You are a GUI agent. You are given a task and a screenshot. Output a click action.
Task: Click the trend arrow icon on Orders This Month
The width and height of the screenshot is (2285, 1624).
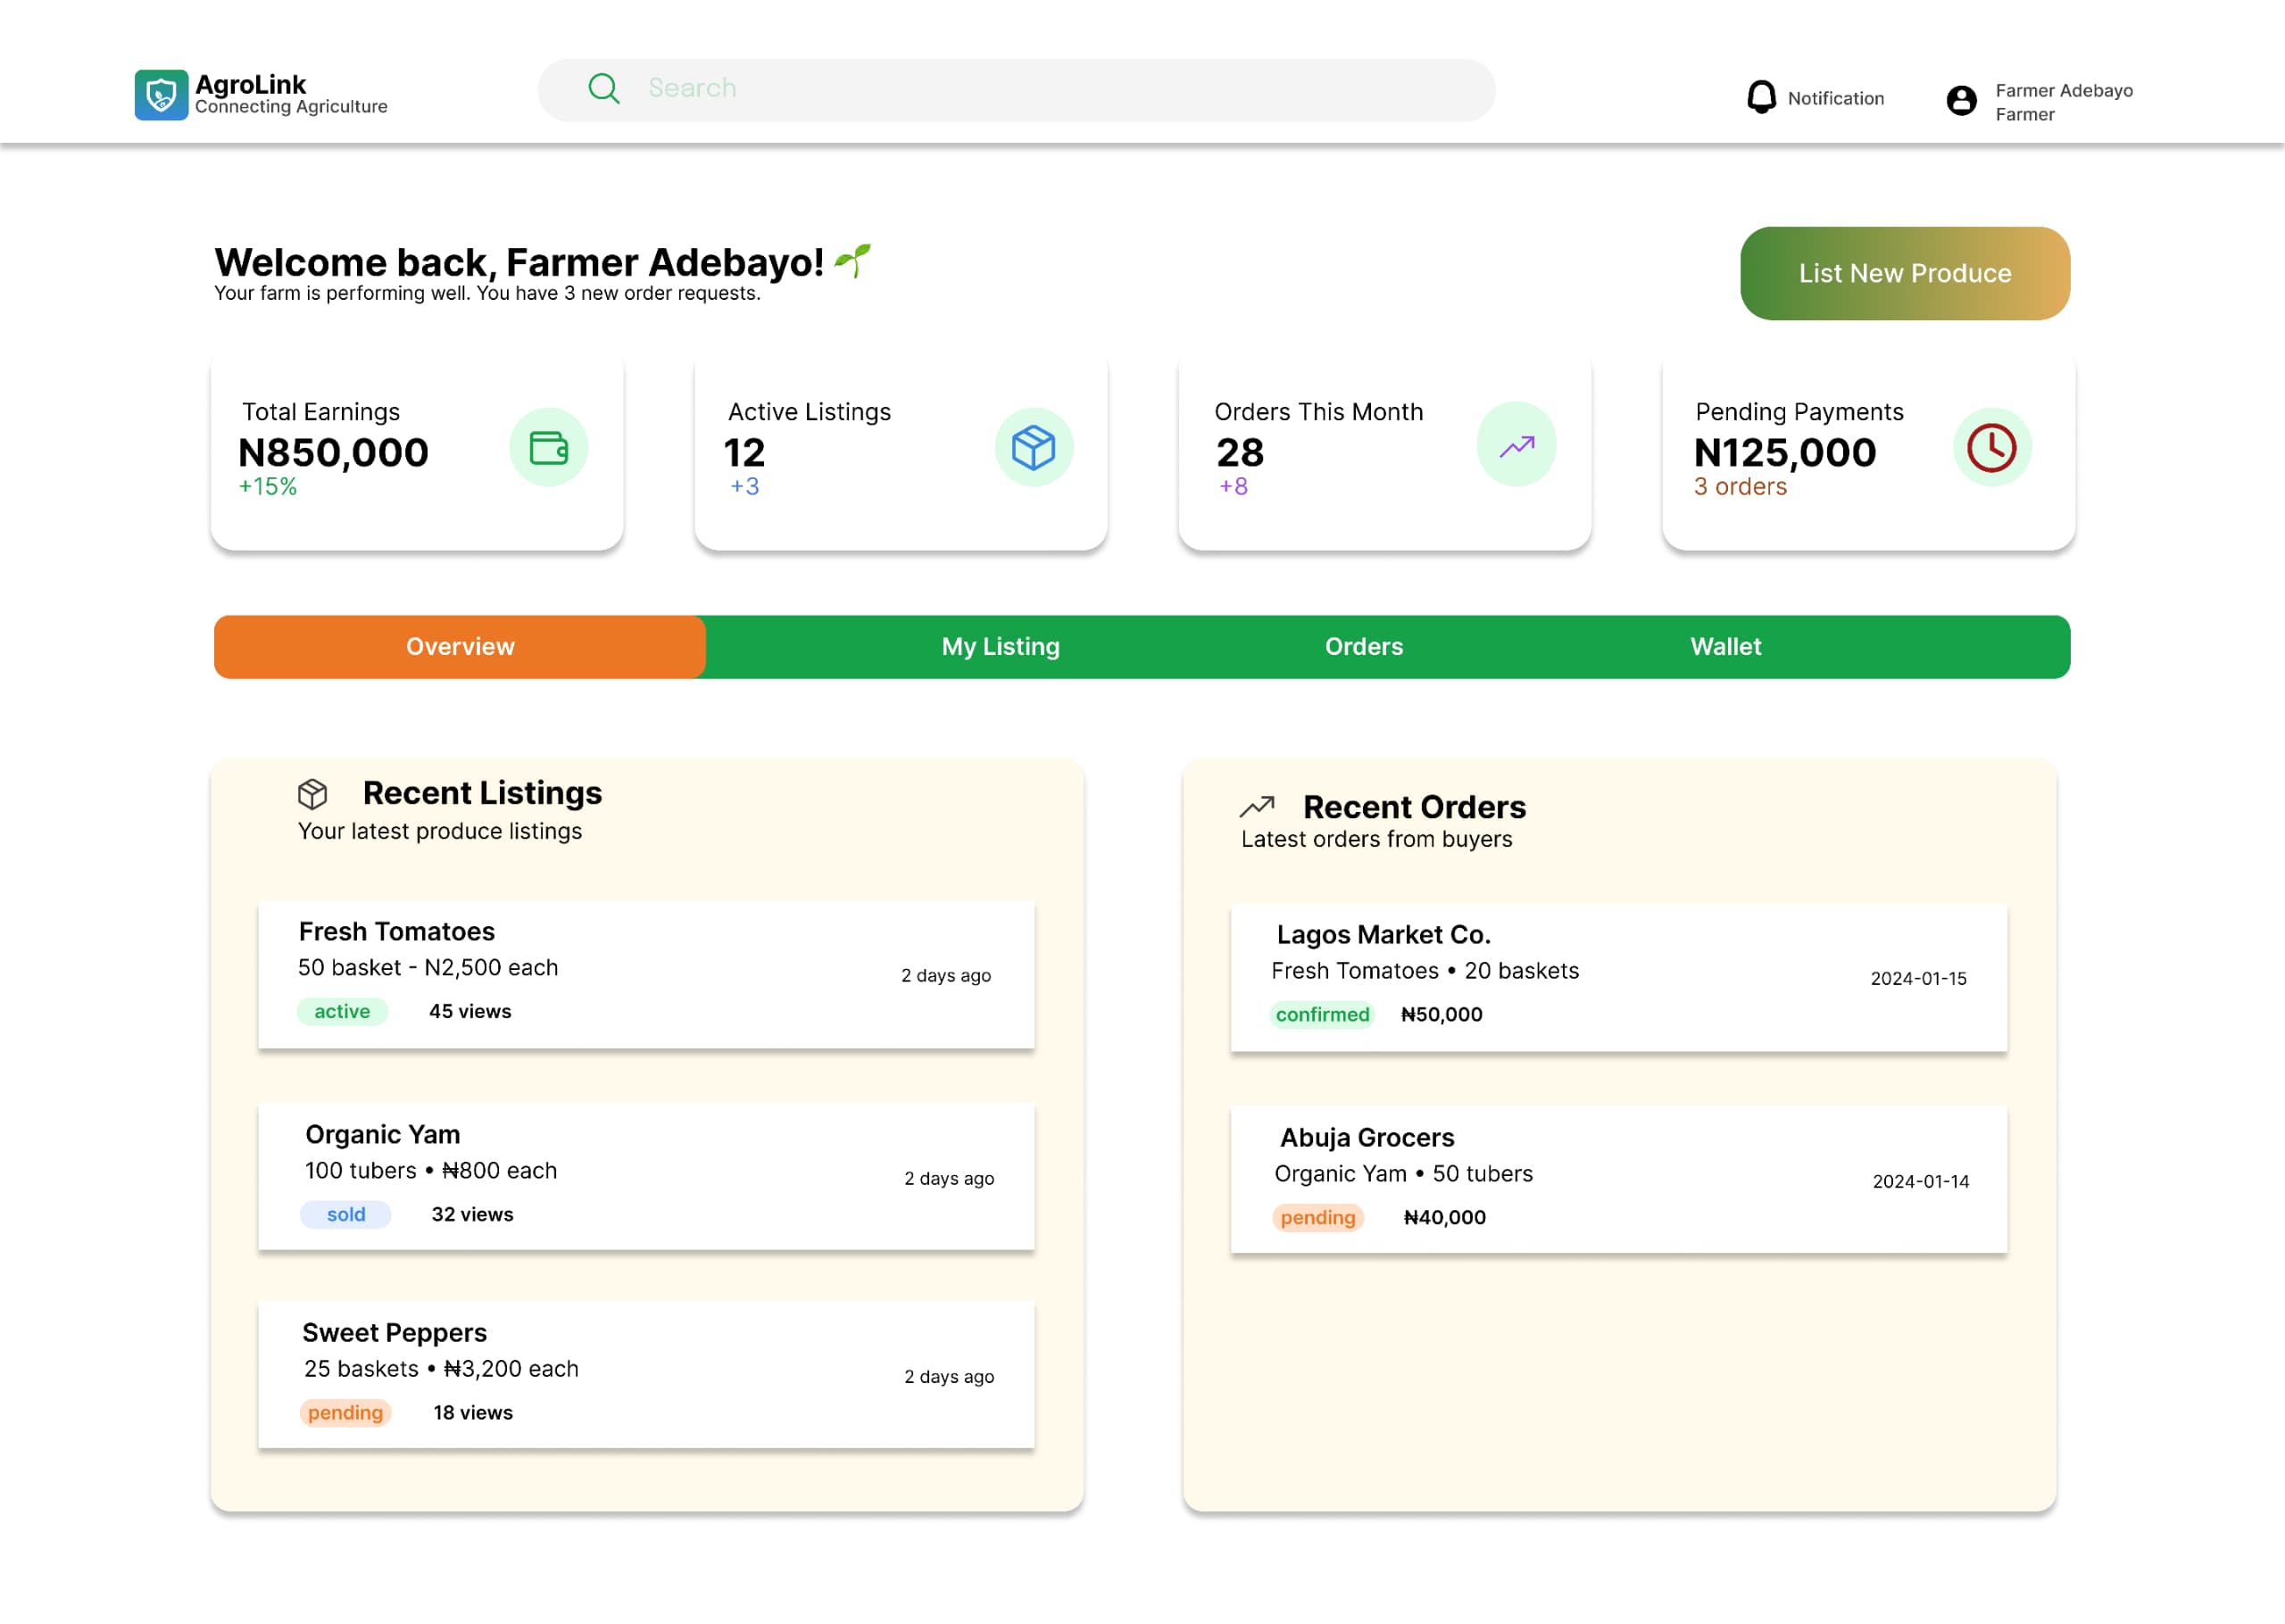1516,445
